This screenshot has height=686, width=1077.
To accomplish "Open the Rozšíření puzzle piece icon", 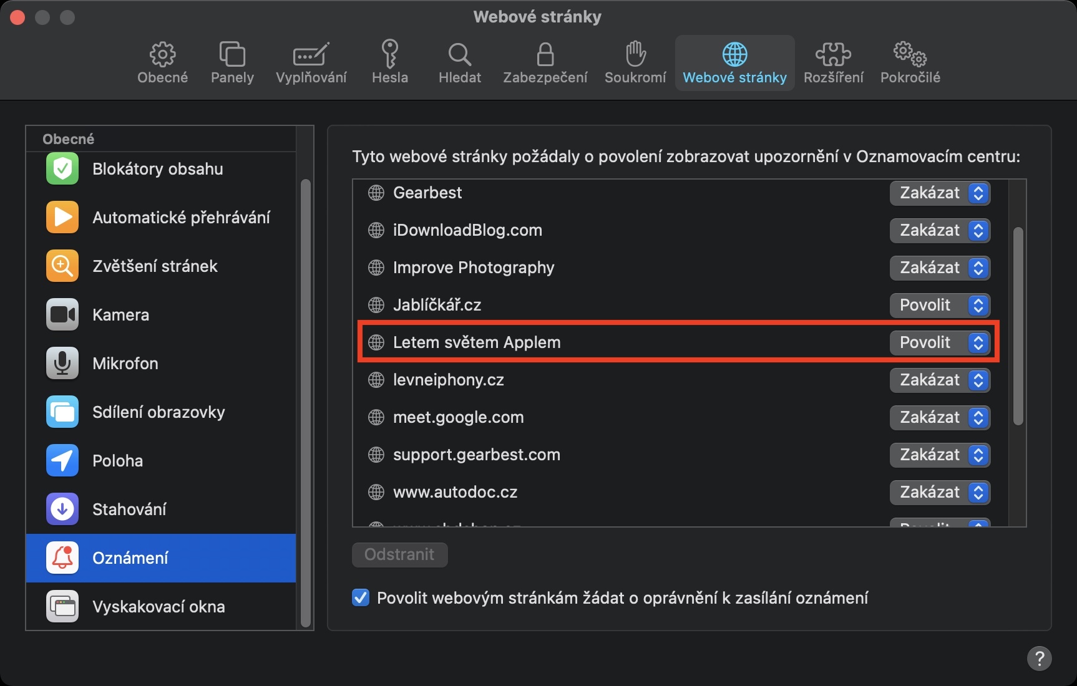I will coord(833,54).
